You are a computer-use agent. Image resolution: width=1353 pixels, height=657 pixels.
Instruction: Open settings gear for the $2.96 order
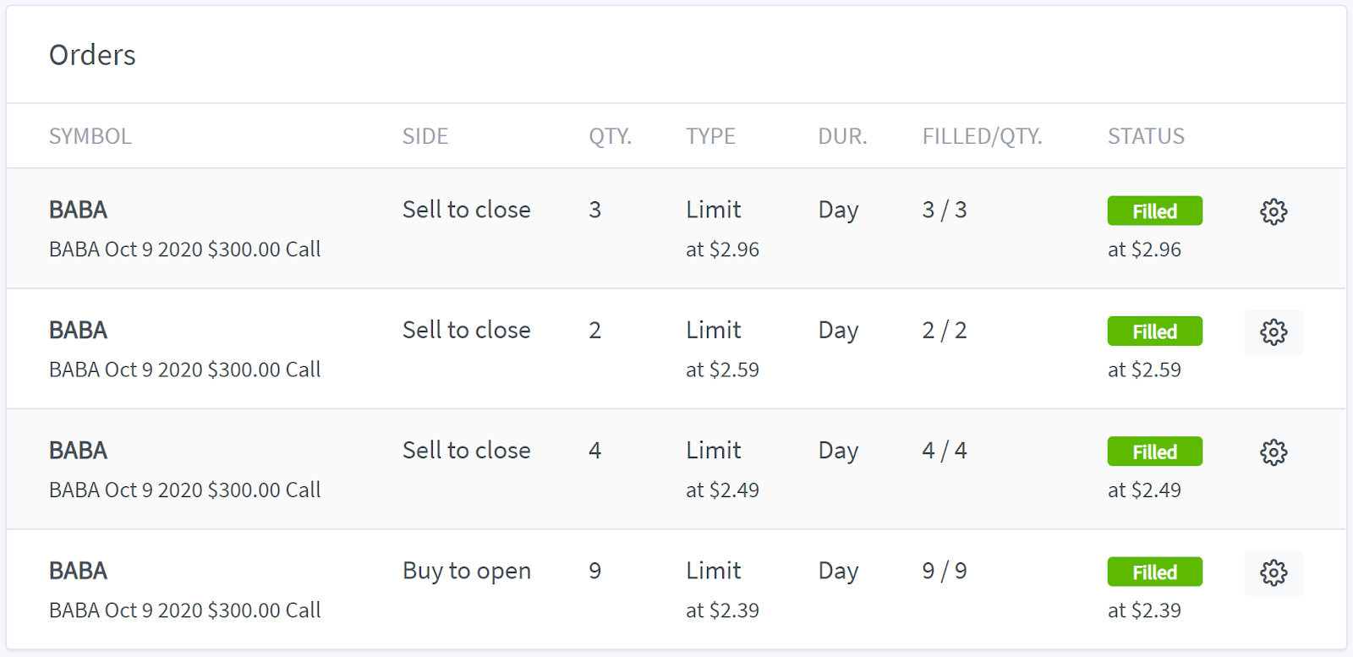(1274, 211)
